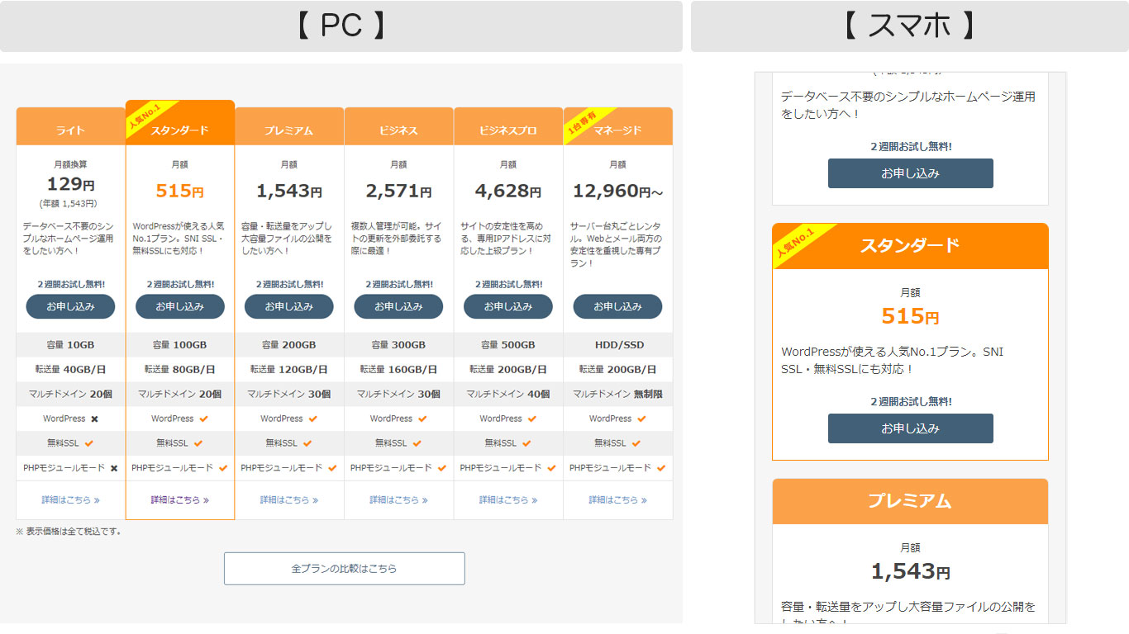Click お申し込み in the smartphone スタンダード card
1129x634 pixels.
tap(910, 428)
